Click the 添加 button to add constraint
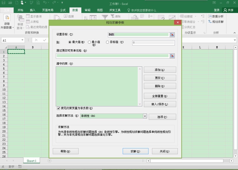Screen dimensions: 238x170 pos(160,70)
